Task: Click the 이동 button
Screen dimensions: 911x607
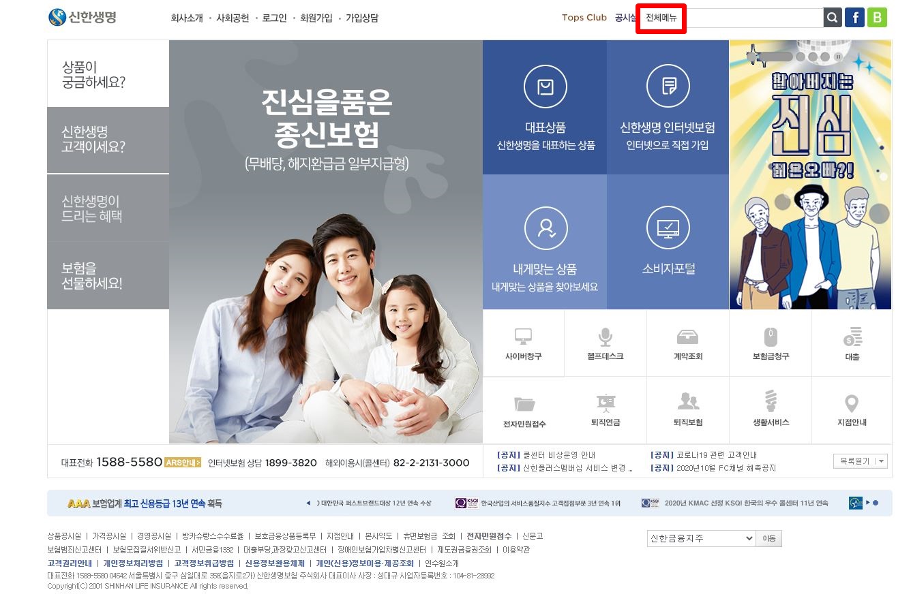Action: pyautogui.click(x=769, y=539)
